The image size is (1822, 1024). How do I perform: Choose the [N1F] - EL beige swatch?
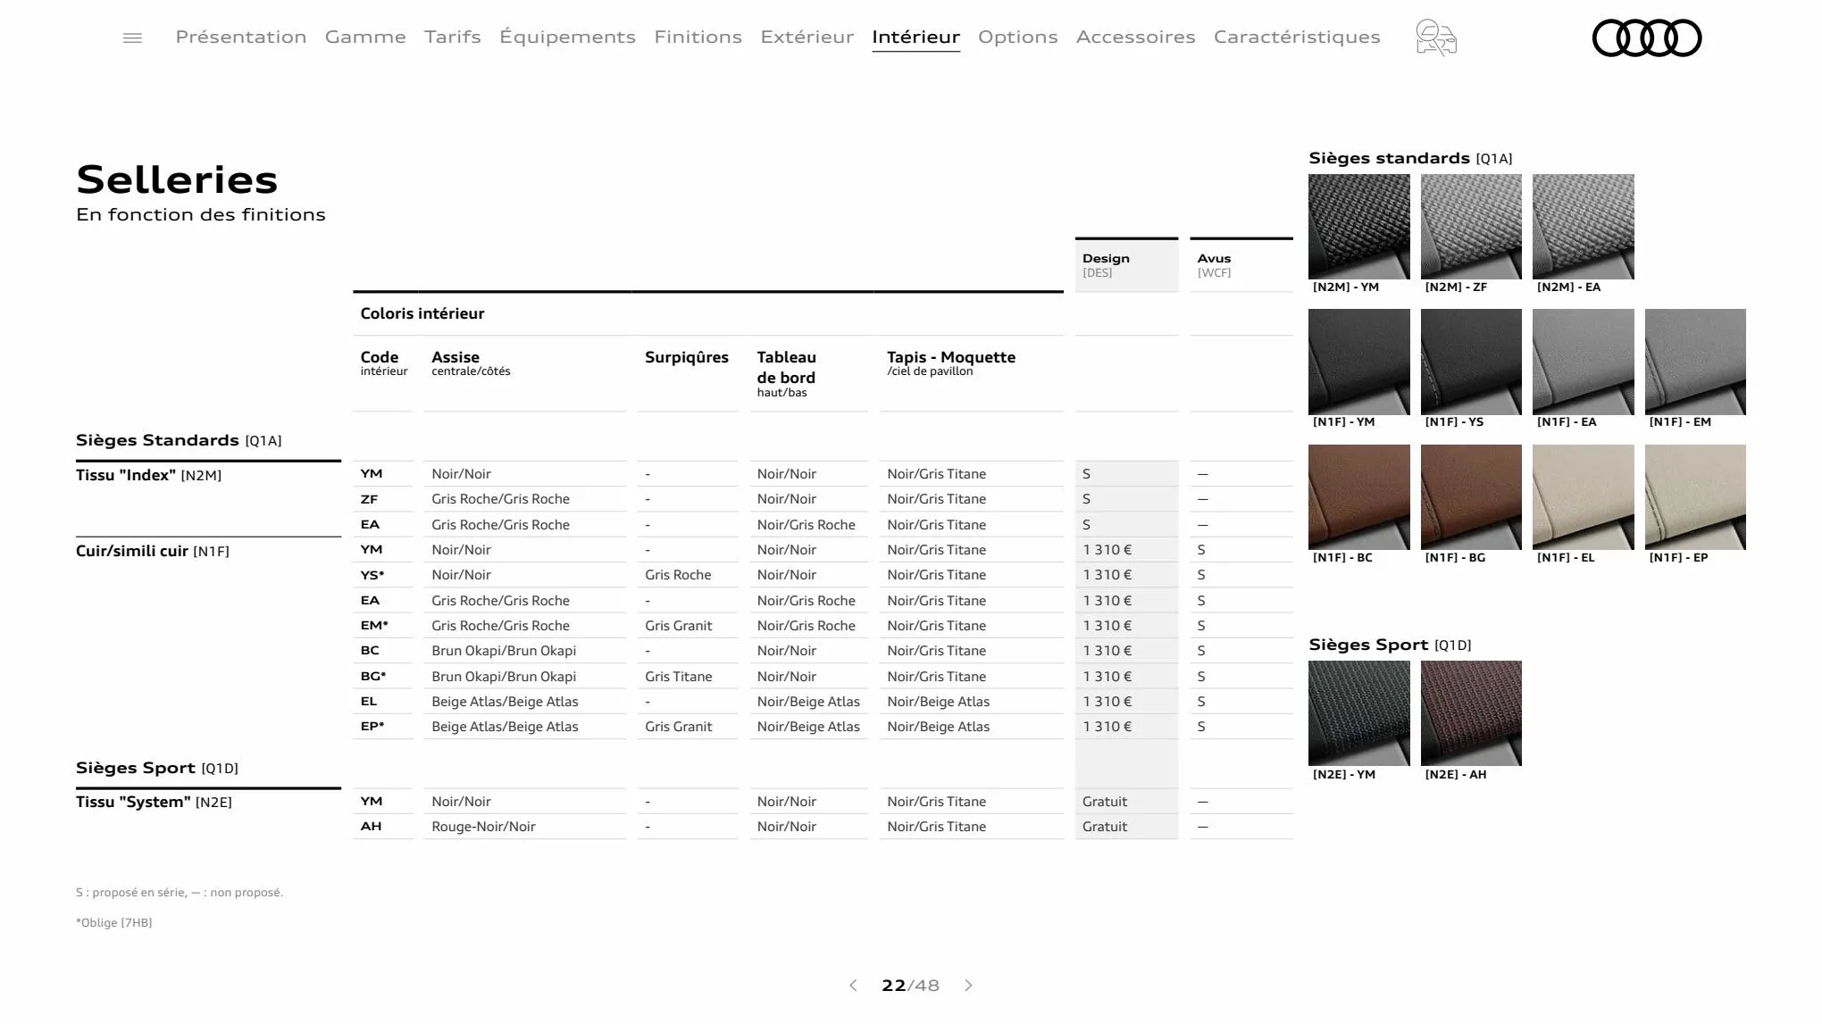click(1584, 497)
